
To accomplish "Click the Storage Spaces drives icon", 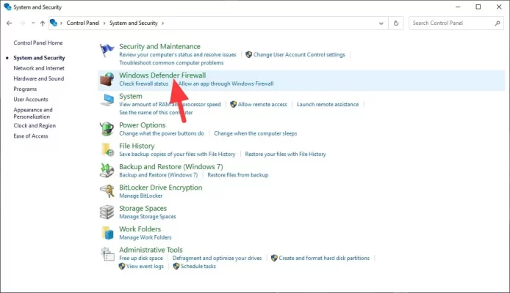I will 107,212.
